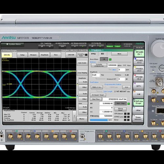The image size is (164, 164).
Task: Switch to the PPG tab
Action: (x=93, y=54)
